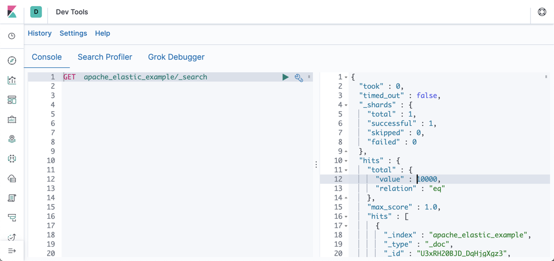
Task: Open APM icon in sidebar
Action: (x=12, y=217)
